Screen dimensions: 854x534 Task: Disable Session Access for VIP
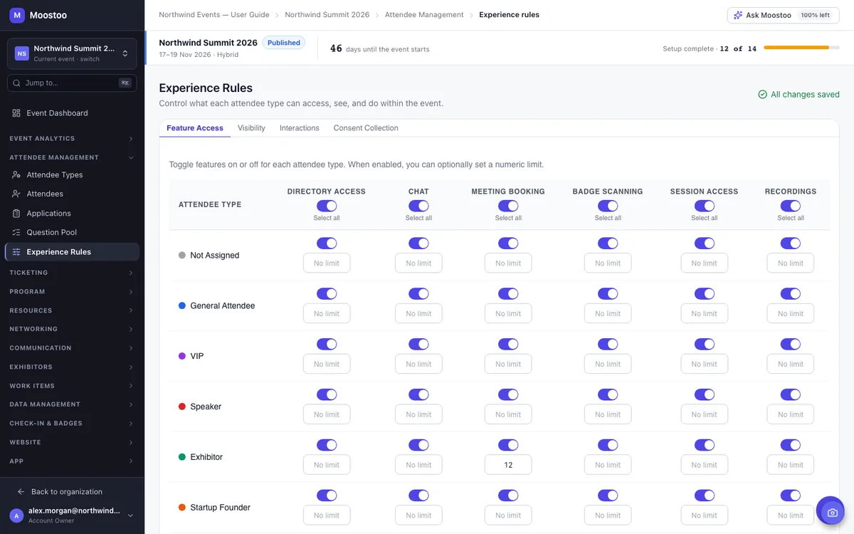pos(705,345)
